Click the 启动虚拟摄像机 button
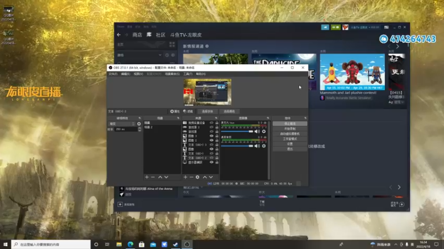 tap(290, 134)
